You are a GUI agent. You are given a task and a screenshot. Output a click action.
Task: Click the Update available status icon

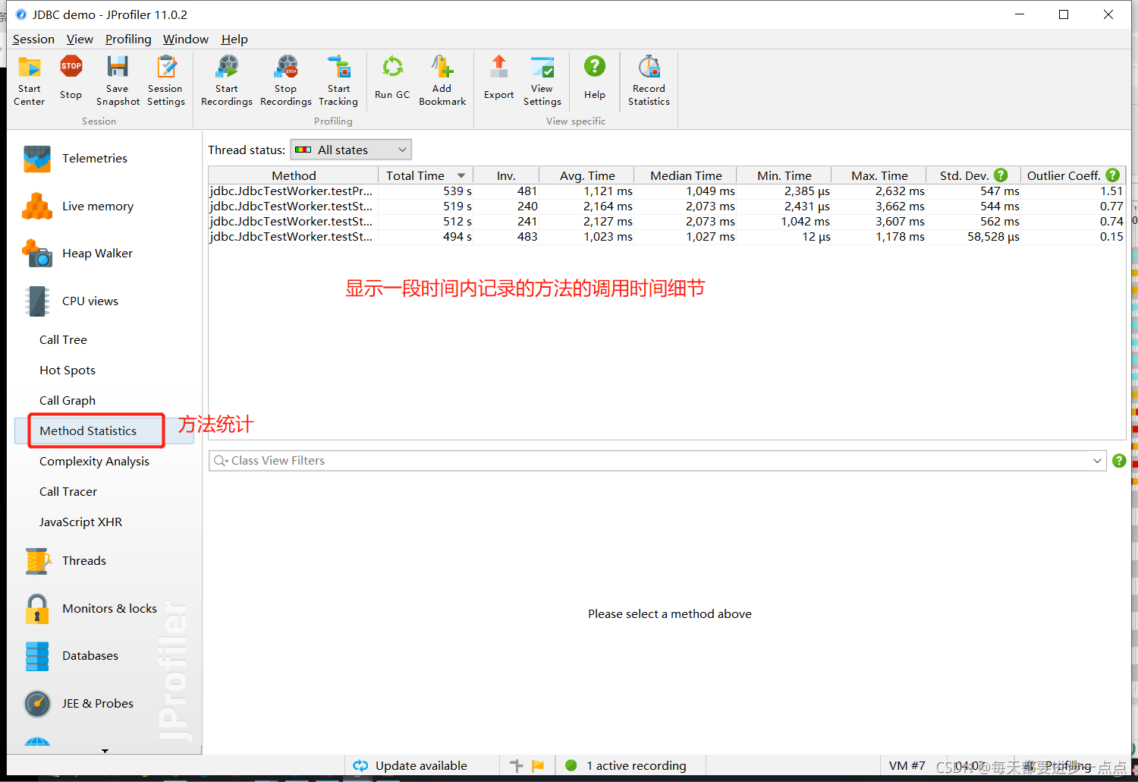[x=361, y=766]
